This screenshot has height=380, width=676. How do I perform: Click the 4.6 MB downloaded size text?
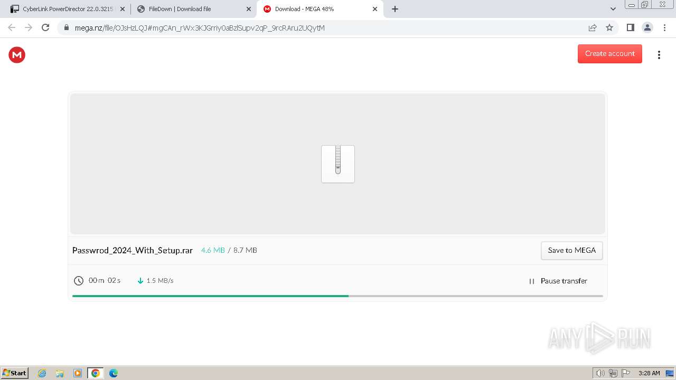point(213,250)
